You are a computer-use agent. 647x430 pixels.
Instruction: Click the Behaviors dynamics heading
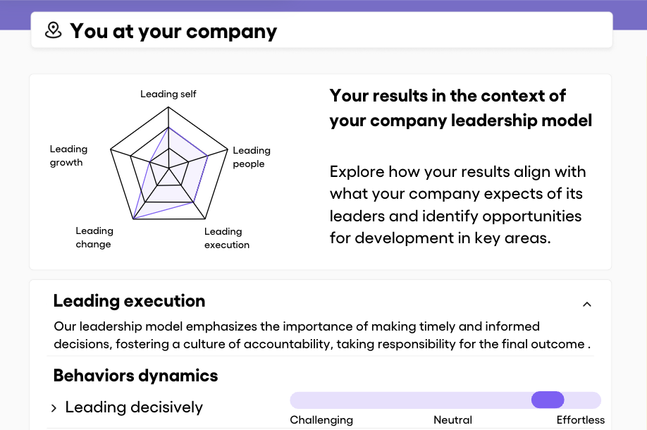(135, 376)
